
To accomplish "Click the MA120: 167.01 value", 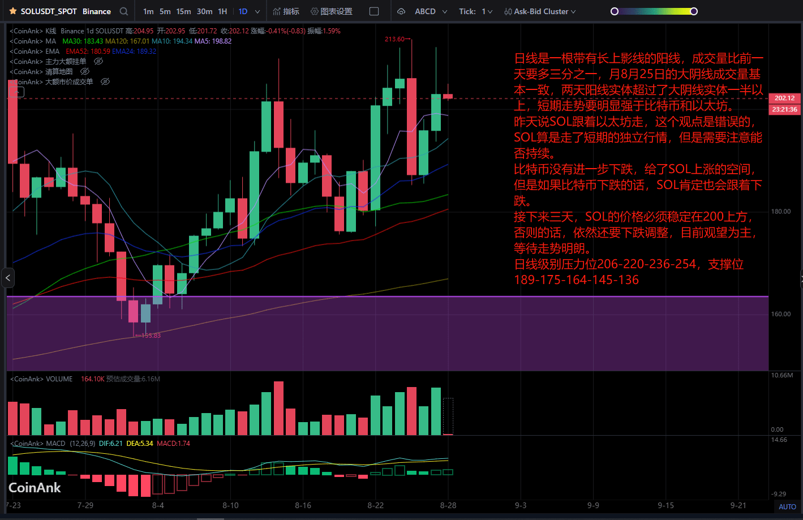I will point(127,41).
